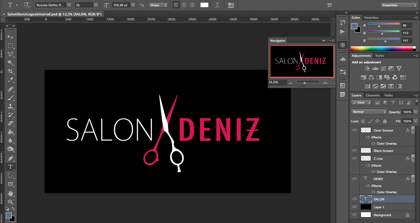Select the Move tool

coord(10,37)
